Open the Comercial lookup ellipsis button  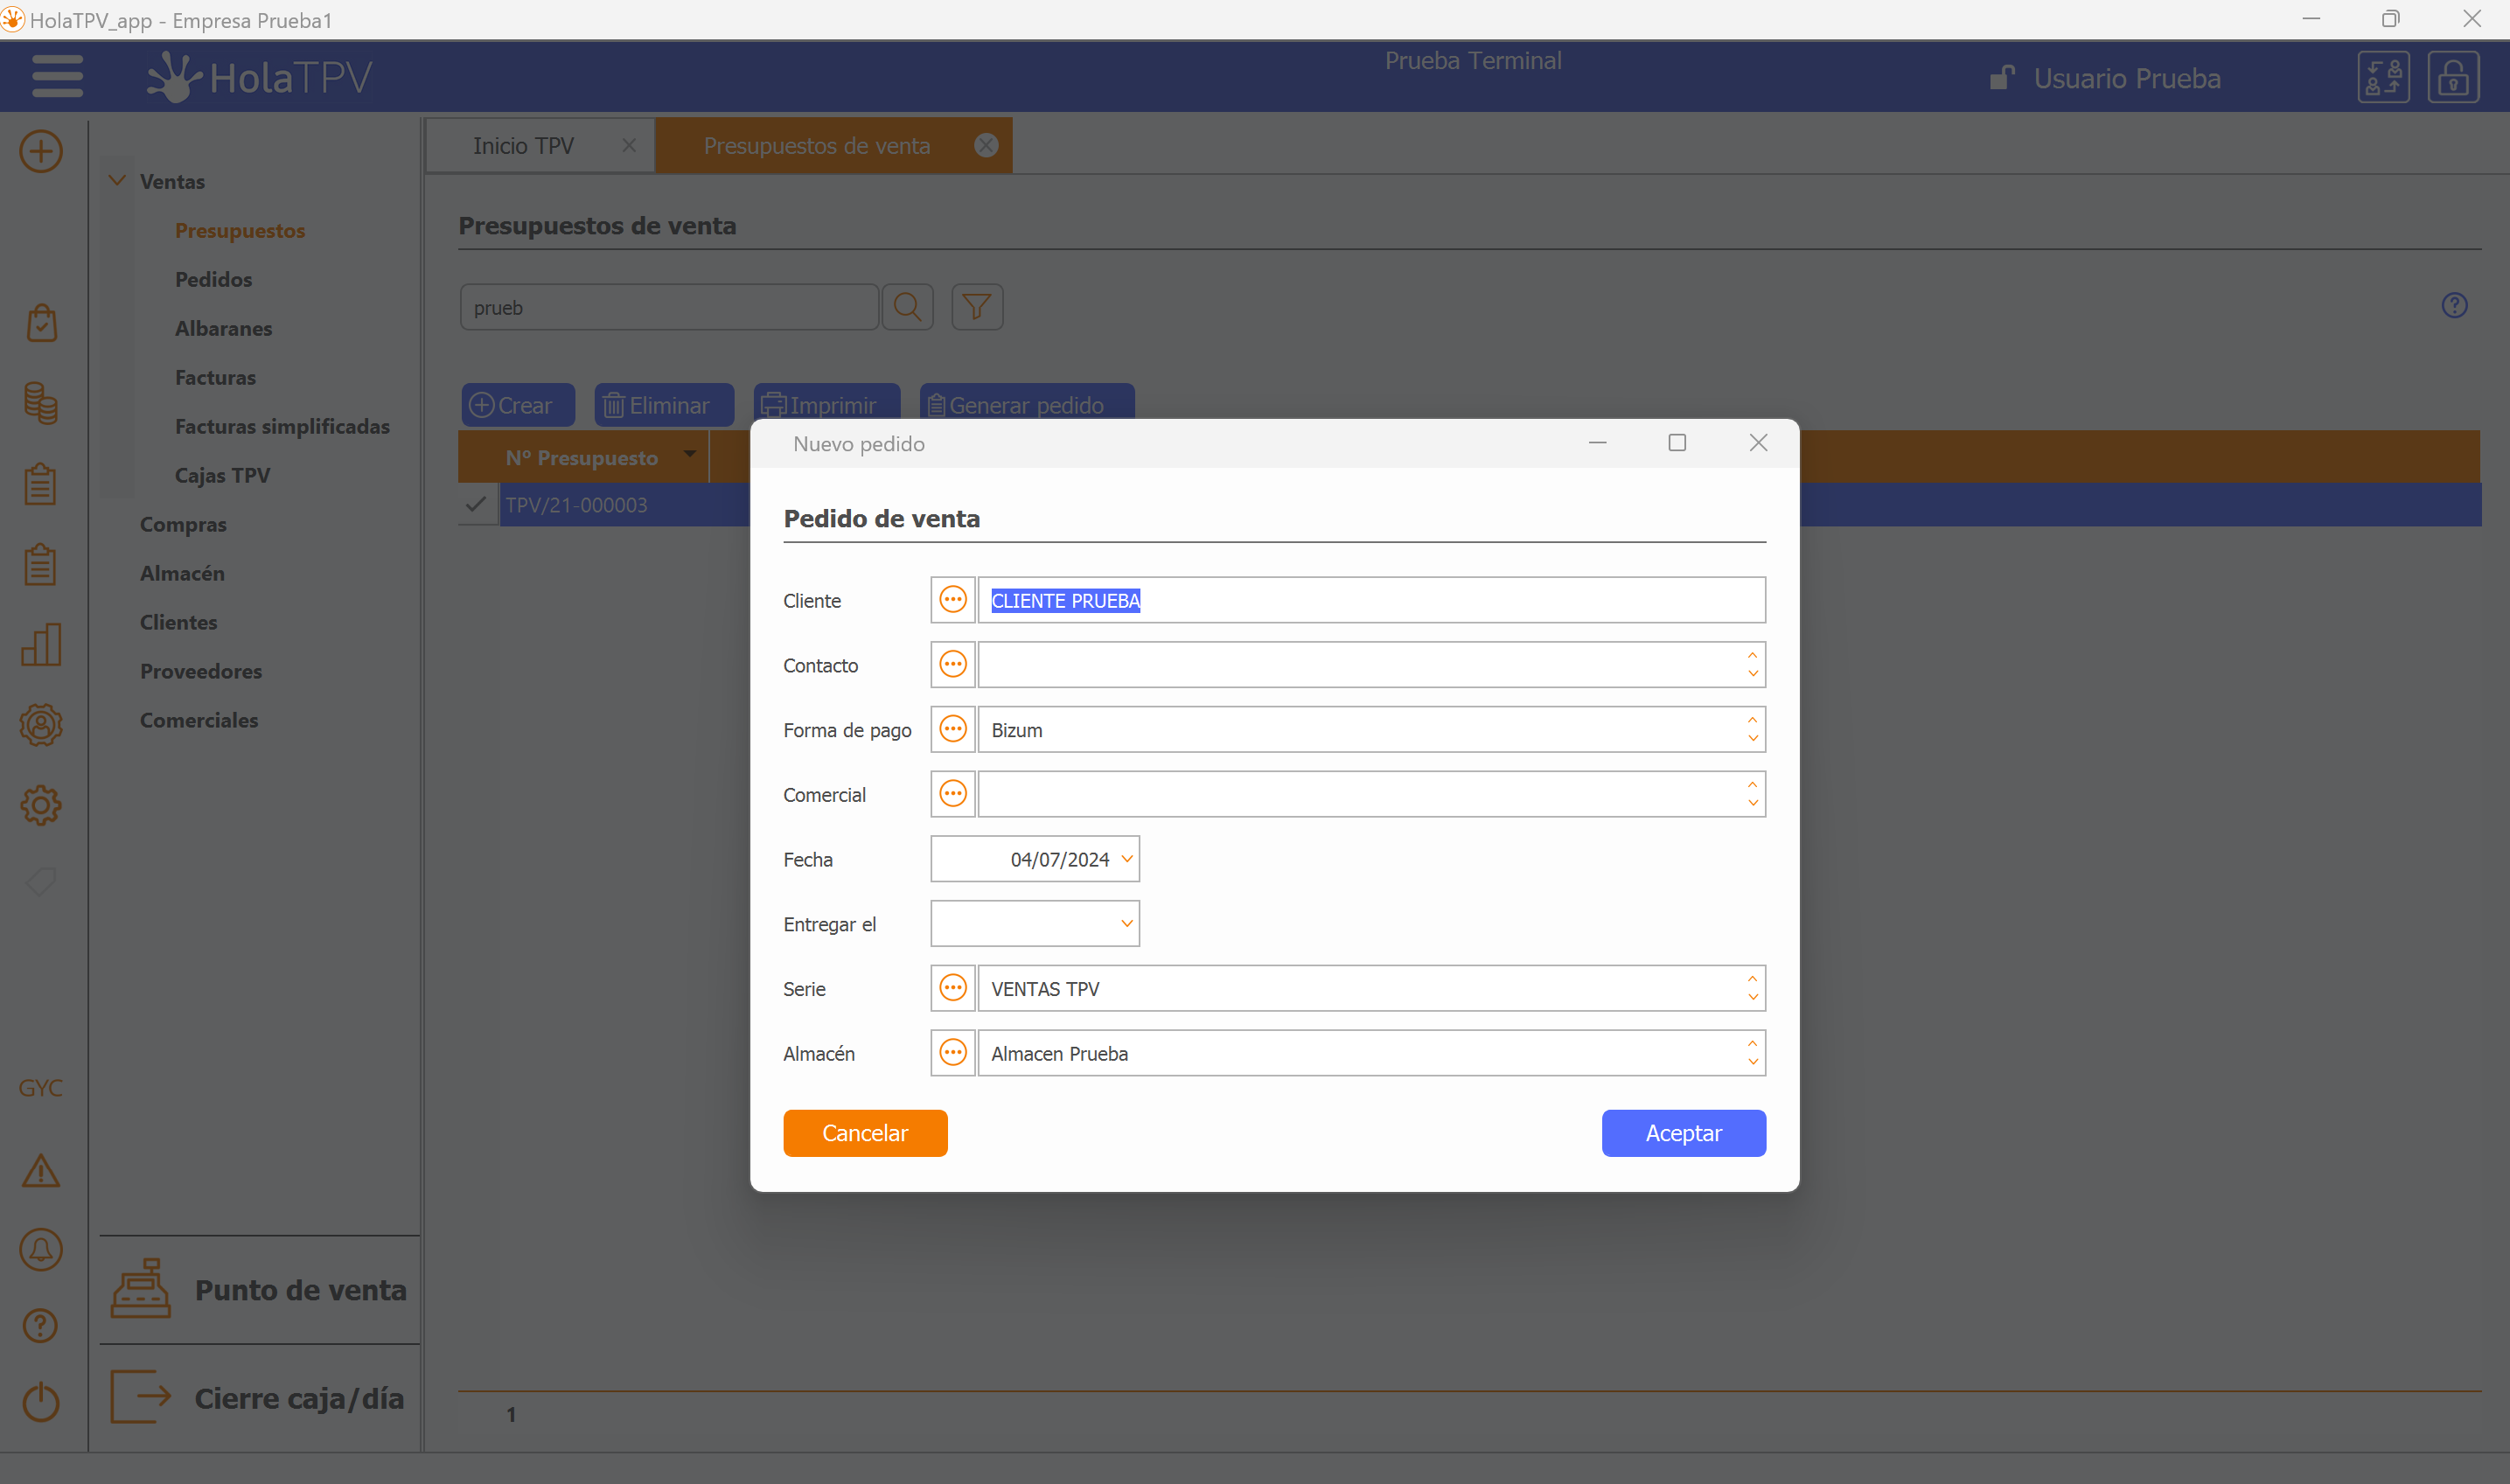[x=953, y=794]
